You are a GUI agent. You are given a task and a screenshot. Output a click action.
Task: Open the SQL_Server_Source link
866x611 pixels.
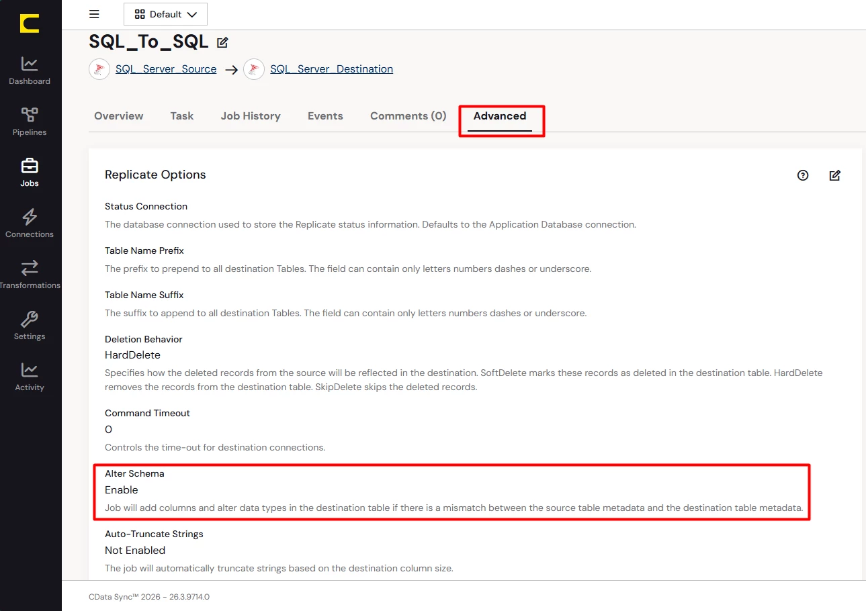point(166,69)
